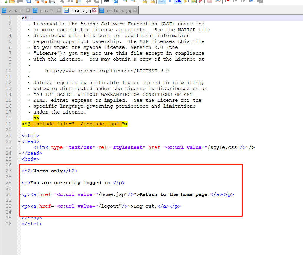Image resolution: width=303 pixels, height=255 pixels.
Task: Save the current file with the Save icon
Action: tap(20, 1)
